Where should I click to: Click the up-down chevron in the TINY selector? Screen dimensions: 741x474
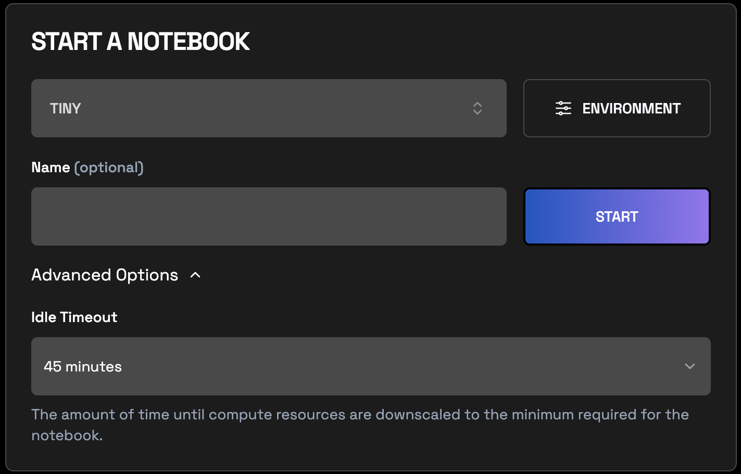point(478,108)
